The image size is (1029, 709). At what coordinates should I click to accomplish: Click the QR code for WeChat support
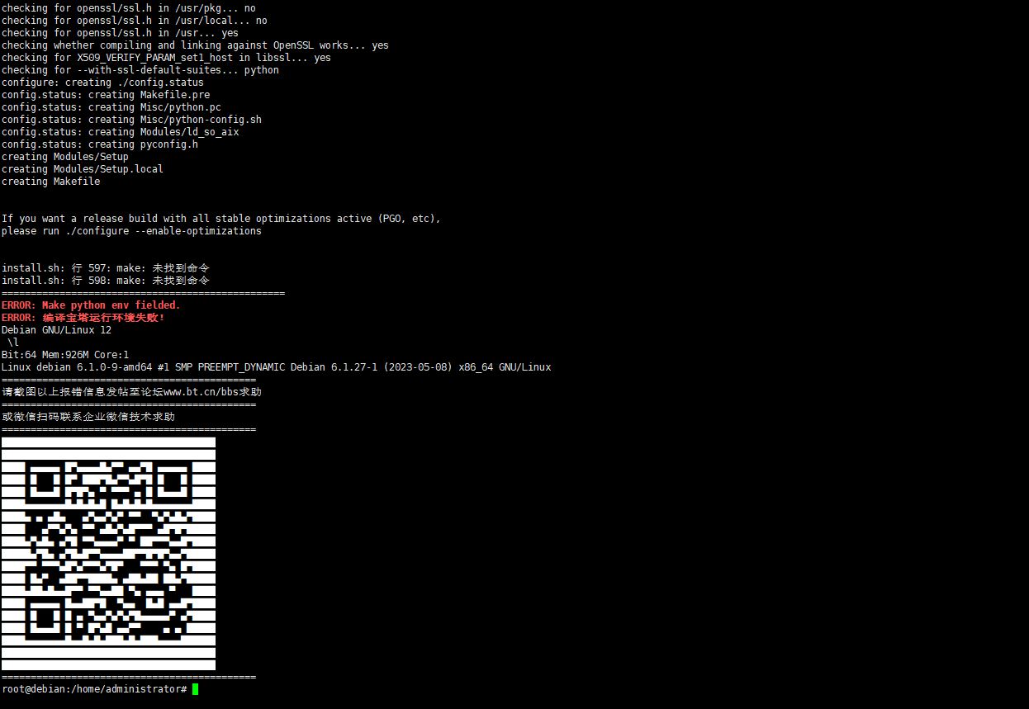(x=108, y=554)
